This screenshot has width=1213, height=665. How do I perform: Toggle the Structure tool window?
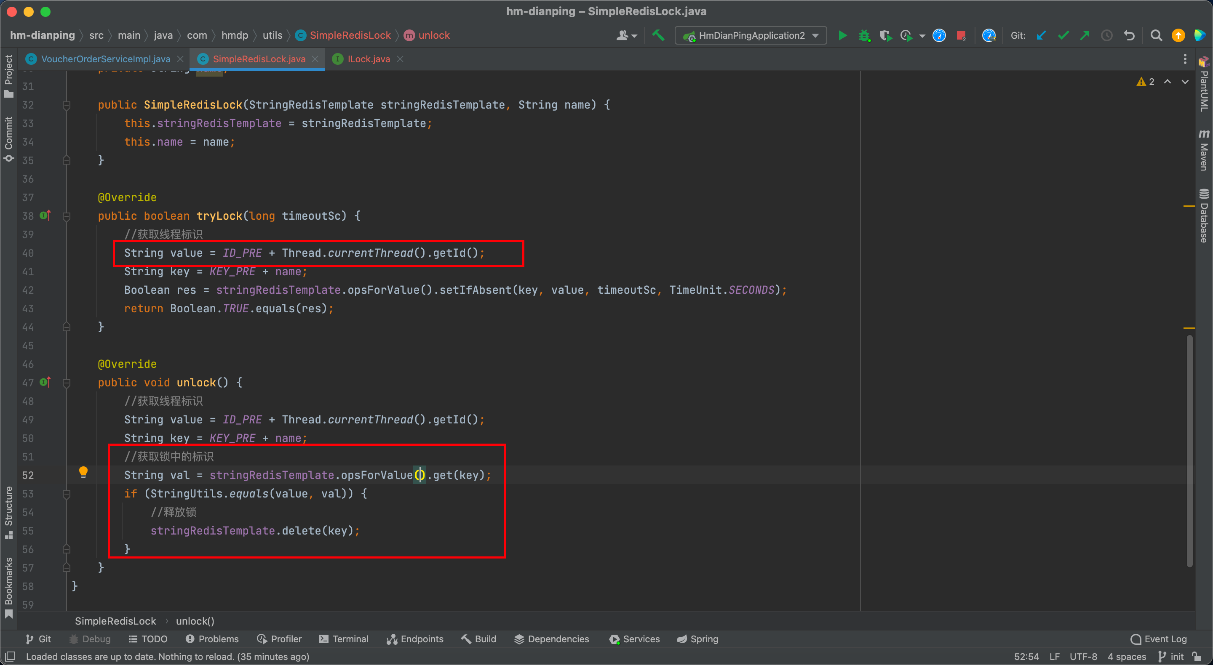point(8,513)
